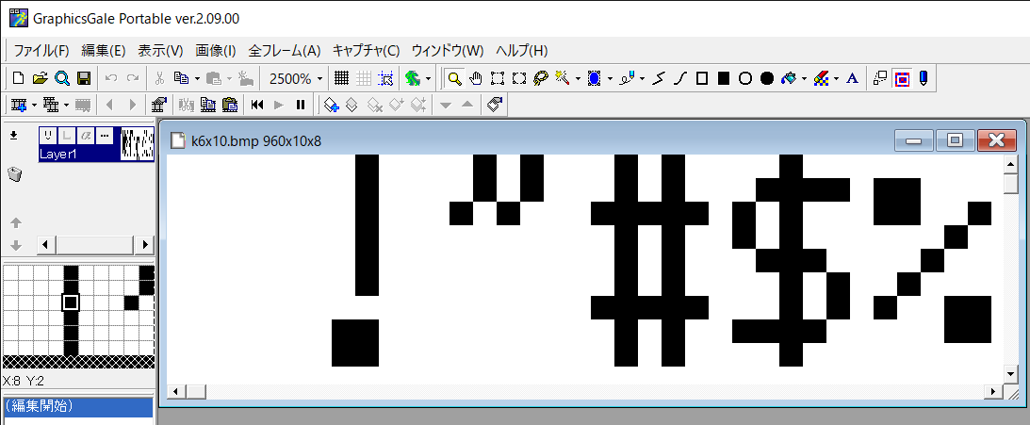Click the layer panel trash bin icon
The image size is (1030, 425).
click(x=14, y=174)
